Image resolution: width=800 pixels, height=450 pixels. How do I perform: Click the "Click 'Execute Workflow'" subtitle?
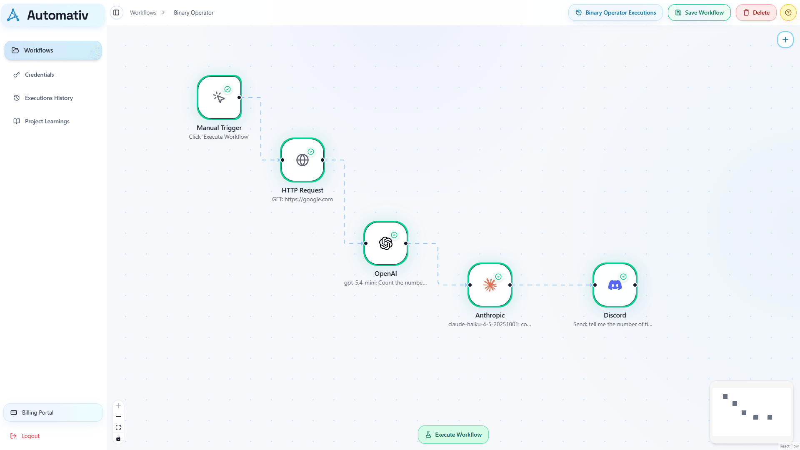[219, 137]
